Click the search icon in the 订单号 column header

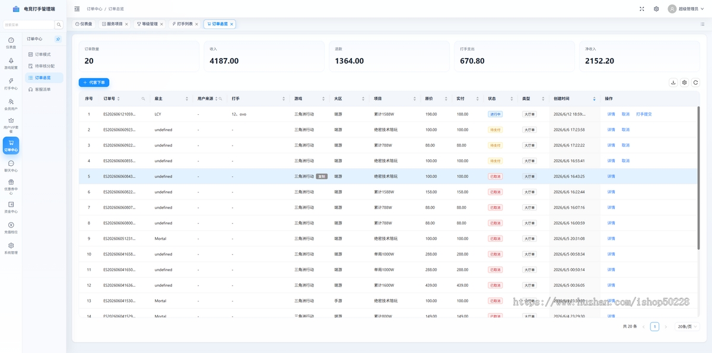point(143,98)
